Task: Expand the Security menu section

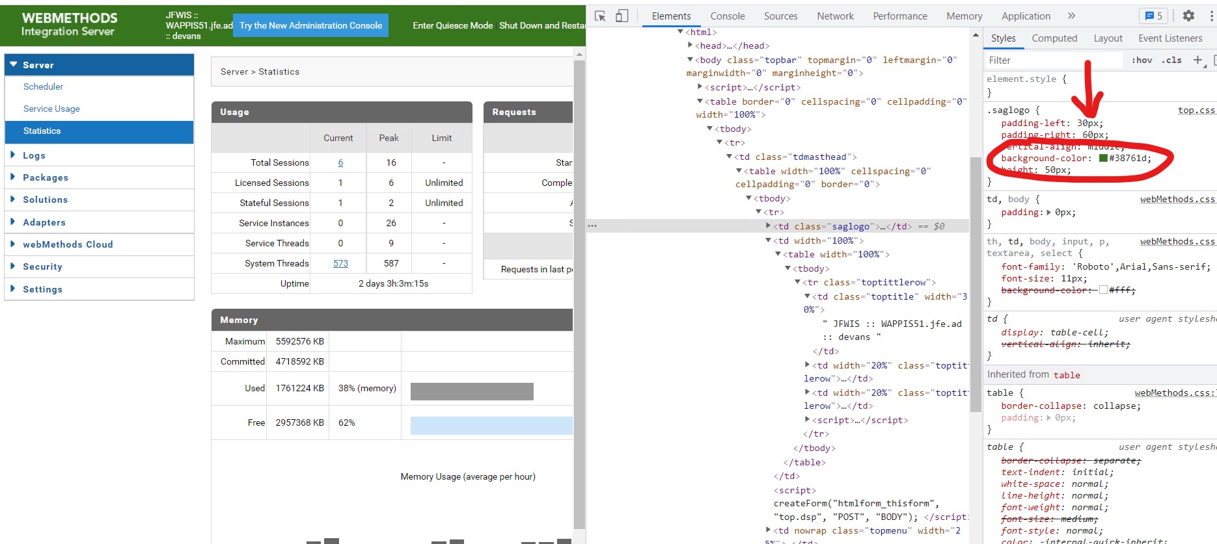Action: point(99,266)
